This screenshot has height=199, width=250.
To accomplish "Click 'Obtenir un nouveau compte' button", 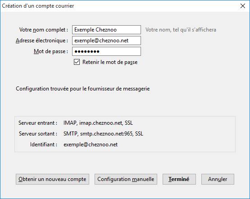I will click(52, 179).
